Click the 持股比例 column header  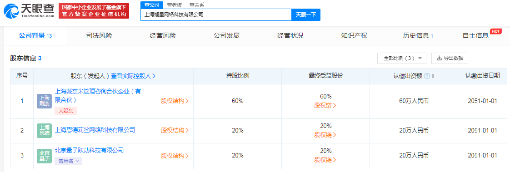pos(237,76)
